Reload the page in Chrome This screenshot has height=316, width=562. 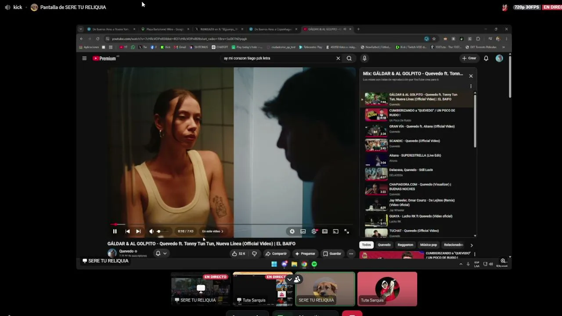point(97,39)
